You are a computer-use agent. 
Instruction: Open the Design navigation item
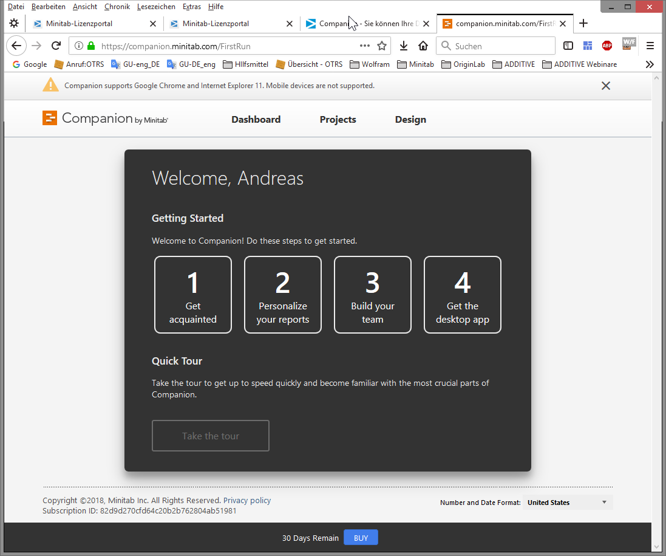(x=410, y=120)
